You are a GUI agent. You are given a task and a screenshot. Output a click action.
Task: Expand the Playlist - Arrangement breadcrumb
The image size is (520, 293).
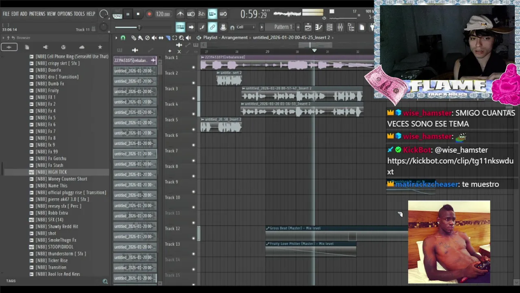point(225,37)
